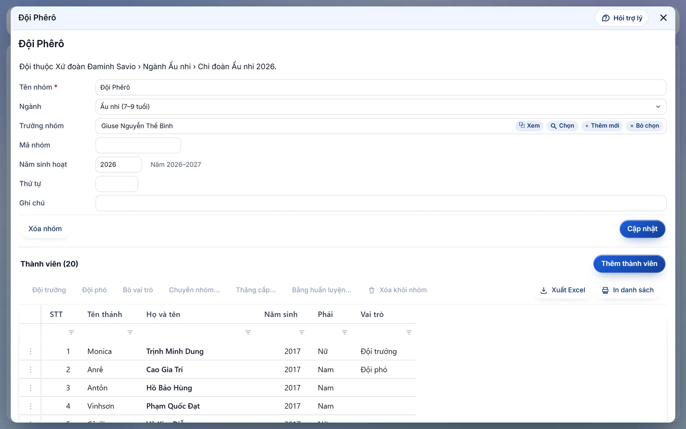
Task: Click the Cập nhật button
Action: 642,229
